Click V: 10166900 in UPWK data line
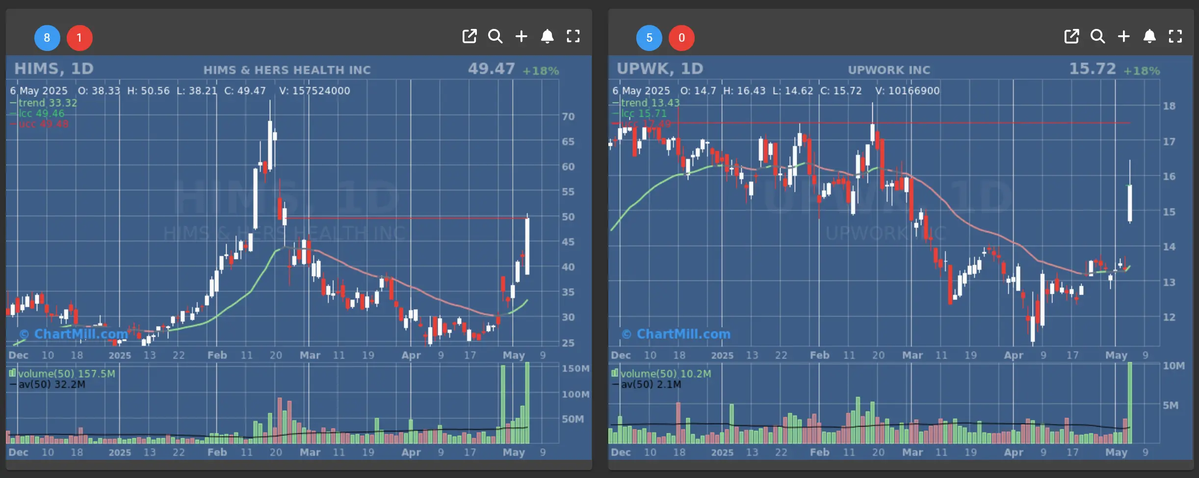The width and height of the screenshot is (1199, 478). point(907,91)
